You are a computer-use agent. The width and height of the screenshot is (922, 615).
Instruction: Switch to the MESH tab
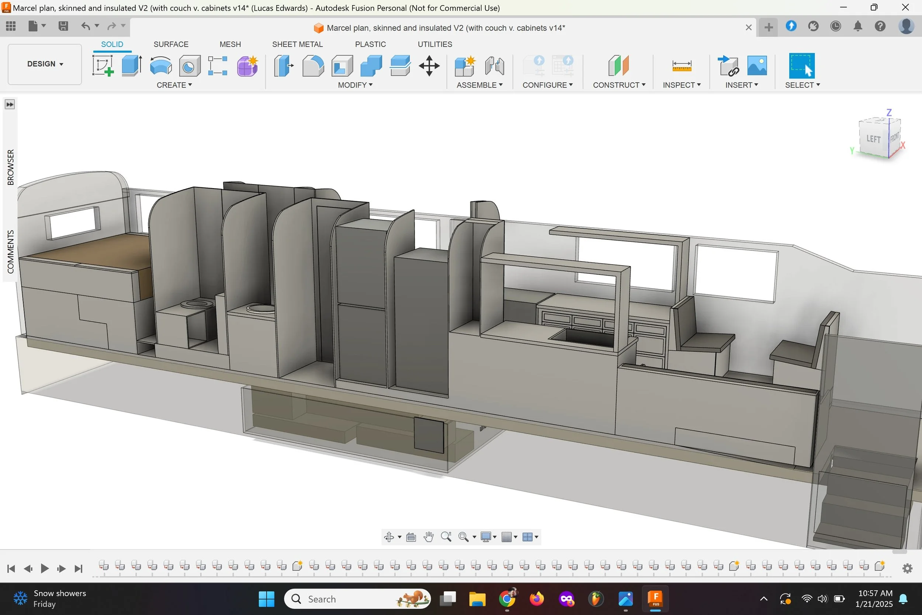tap(230, 44)
